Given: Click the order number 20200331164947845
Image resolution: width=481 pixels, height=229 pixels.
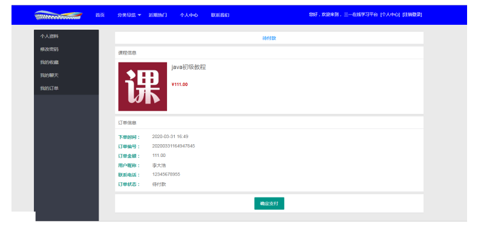Looking at the screenshot, I should tap(174, 146).
